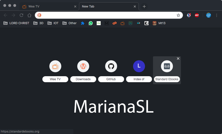The height and width of the screenshot is (134, 222).
Task: Click the back navigation arrow
Action: 5,15
